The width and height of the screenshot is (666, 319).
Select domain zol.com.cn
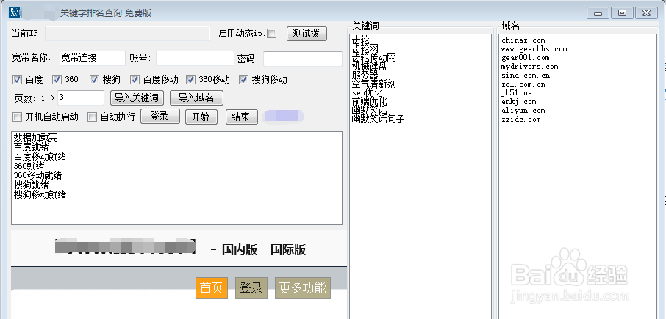click(523, 84)
